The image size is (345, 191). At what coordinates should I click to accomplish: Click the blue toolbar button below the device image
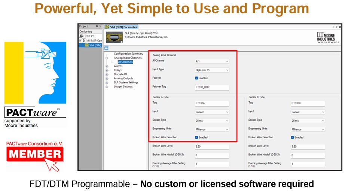[x=106, y=48]
